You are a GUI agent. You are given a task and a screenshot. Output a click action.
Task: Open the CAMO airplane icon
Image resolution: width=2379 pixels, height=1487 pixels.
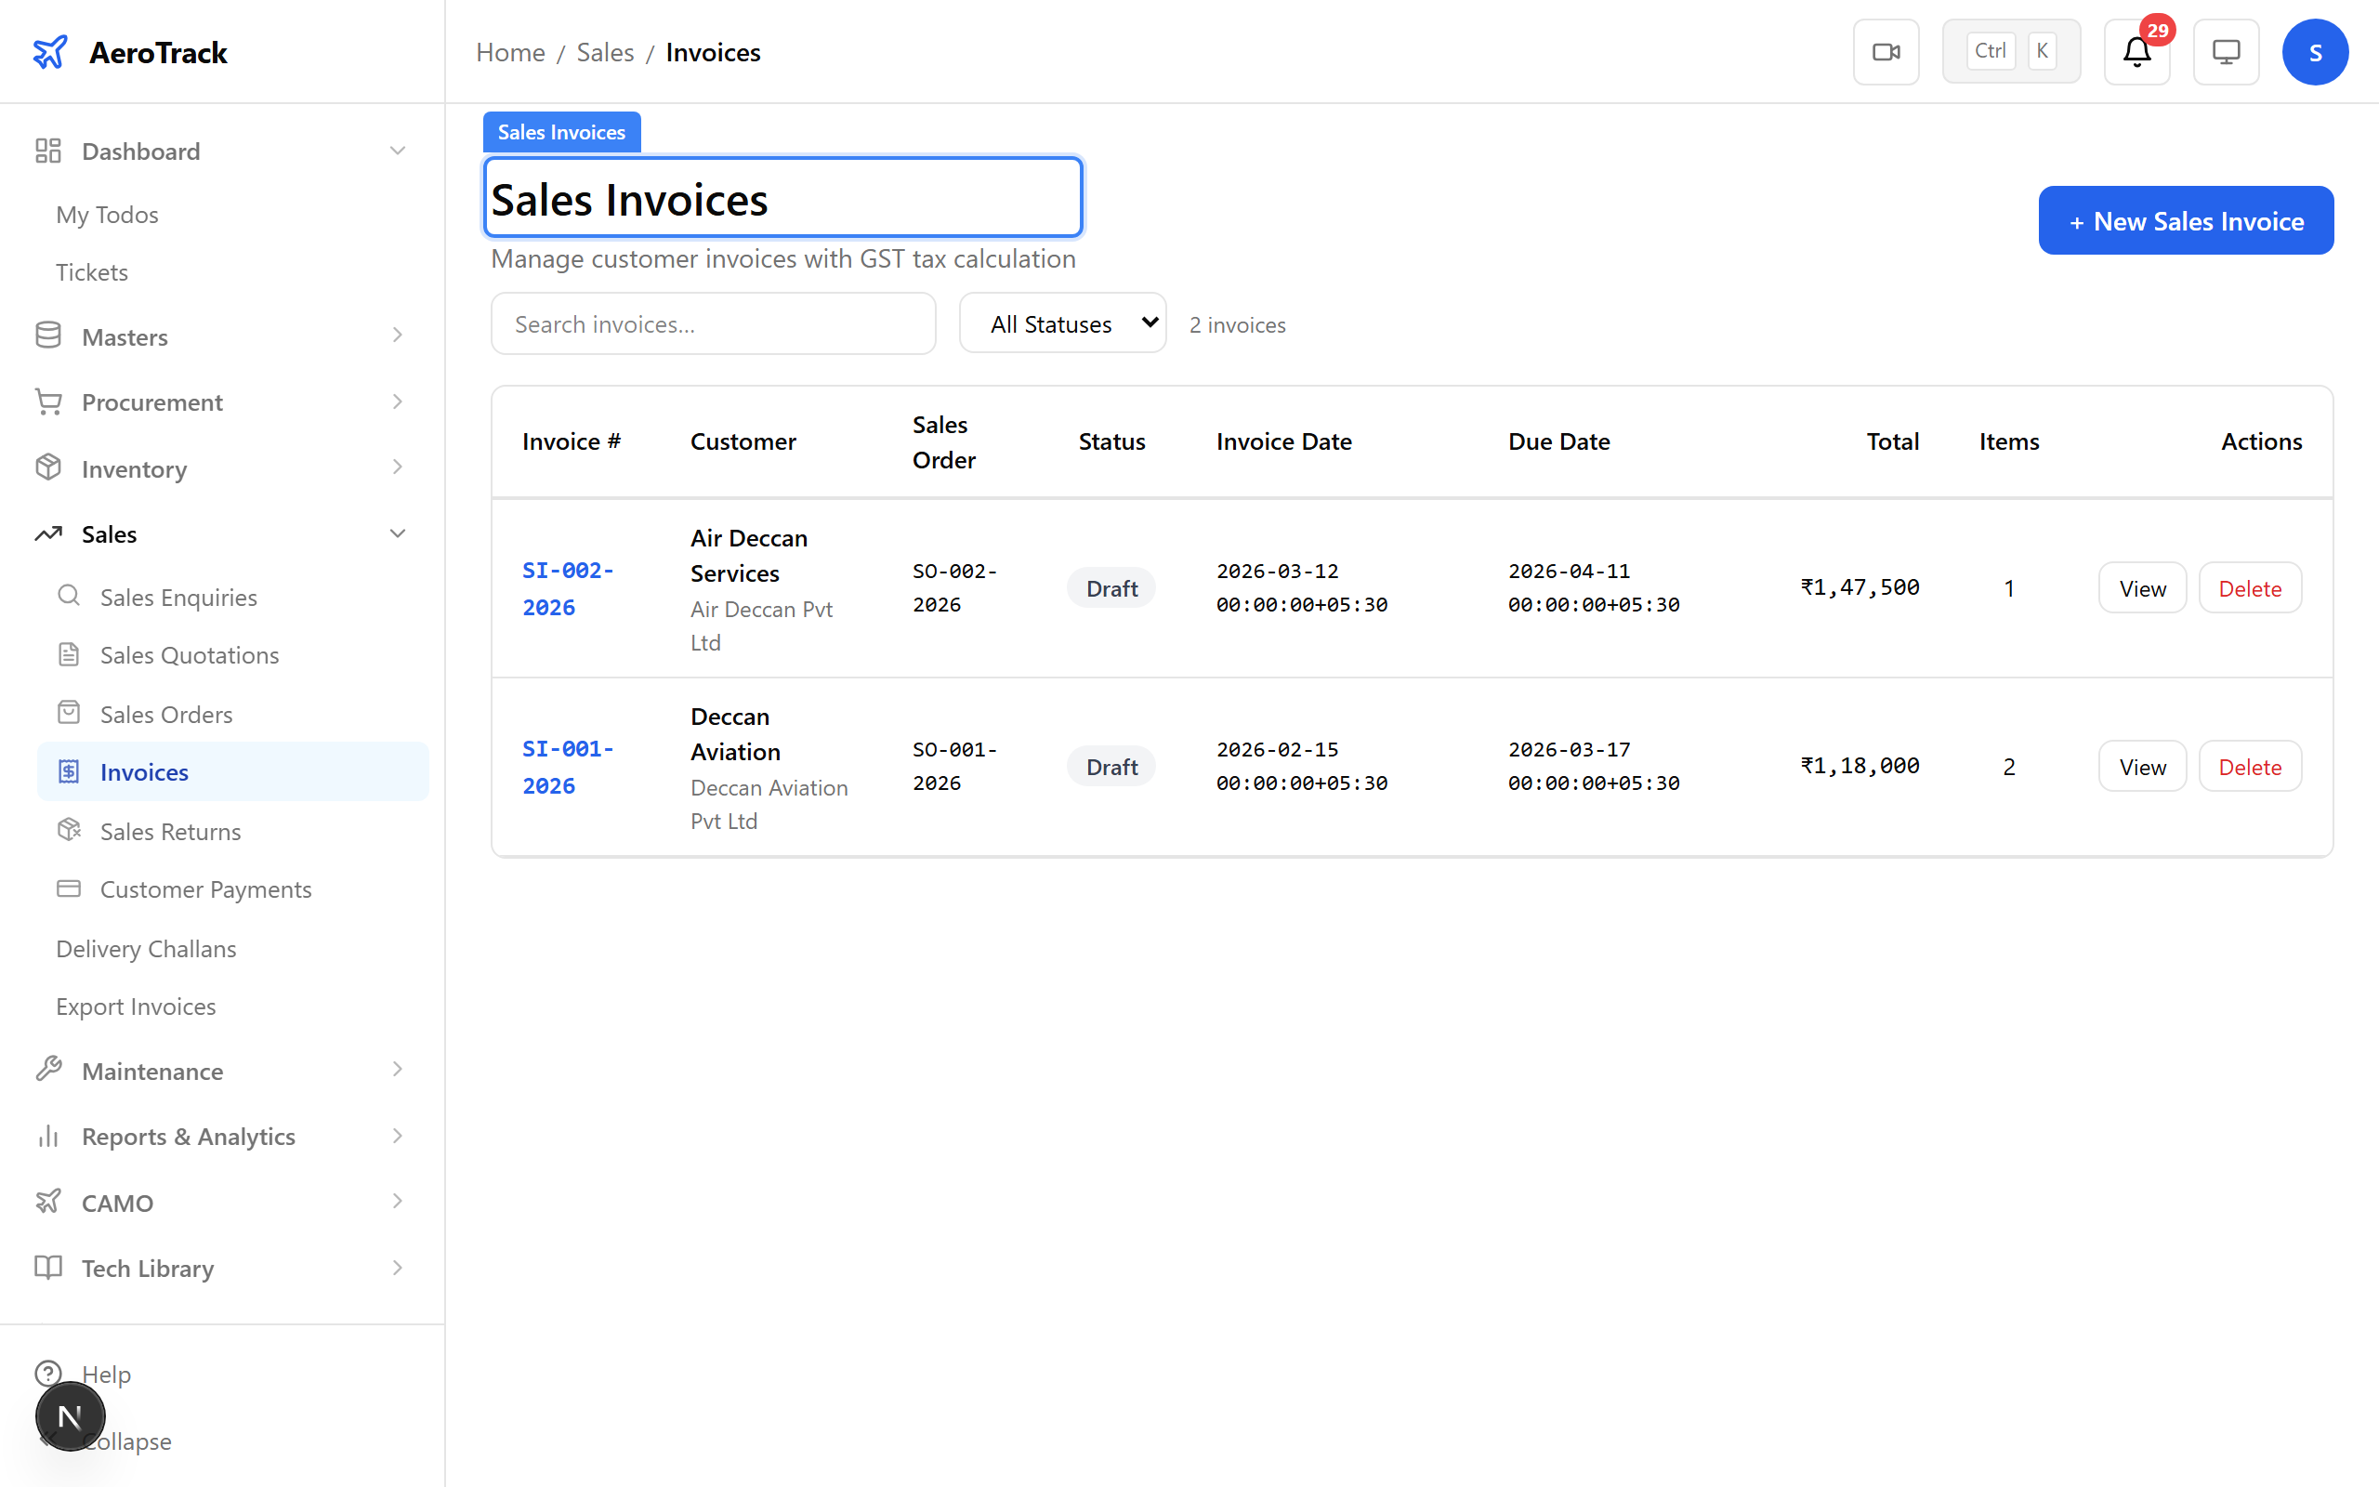(48, 1202)
